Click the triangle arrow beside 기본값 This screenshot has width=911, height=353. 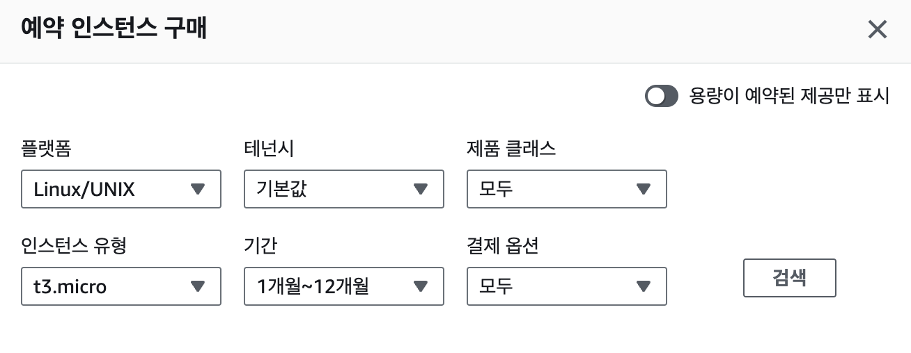tap(420, 189)
